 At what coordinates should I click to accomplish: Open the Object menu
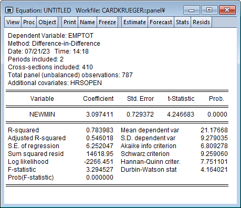(47, 22)
